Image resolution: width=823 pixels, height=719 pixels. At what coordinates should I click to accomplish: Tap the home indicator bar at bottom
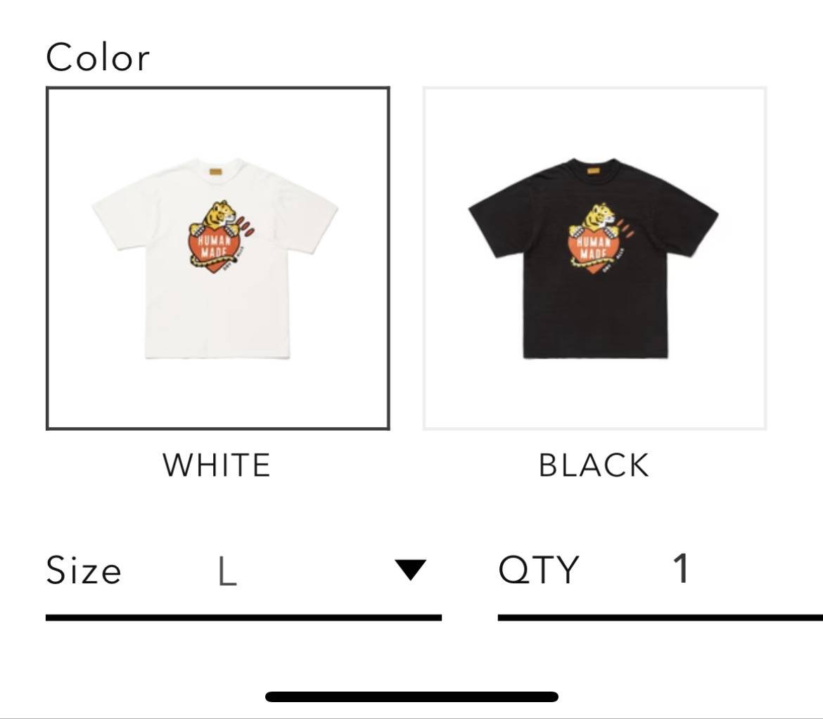[x=412, y=697]
